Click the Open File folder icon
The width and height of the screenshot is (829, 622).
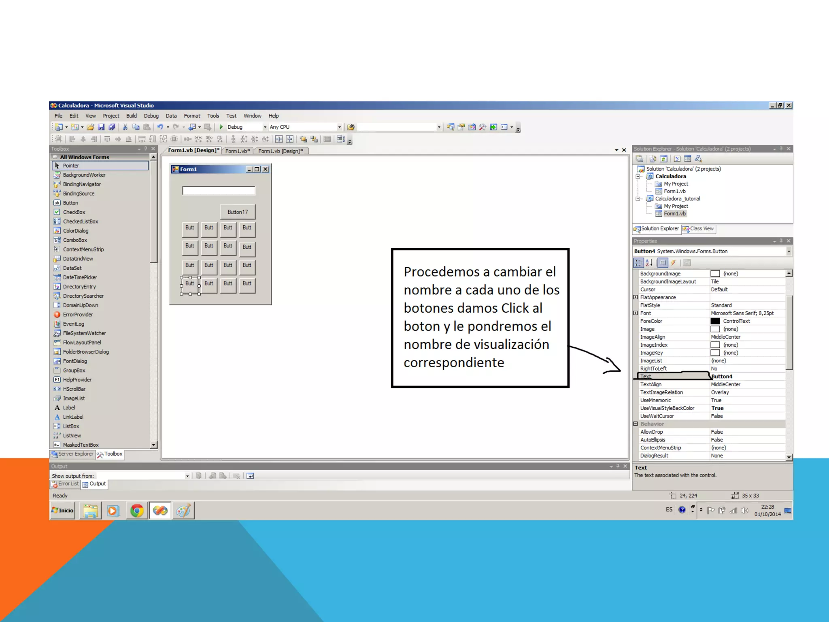click(90, 127)
